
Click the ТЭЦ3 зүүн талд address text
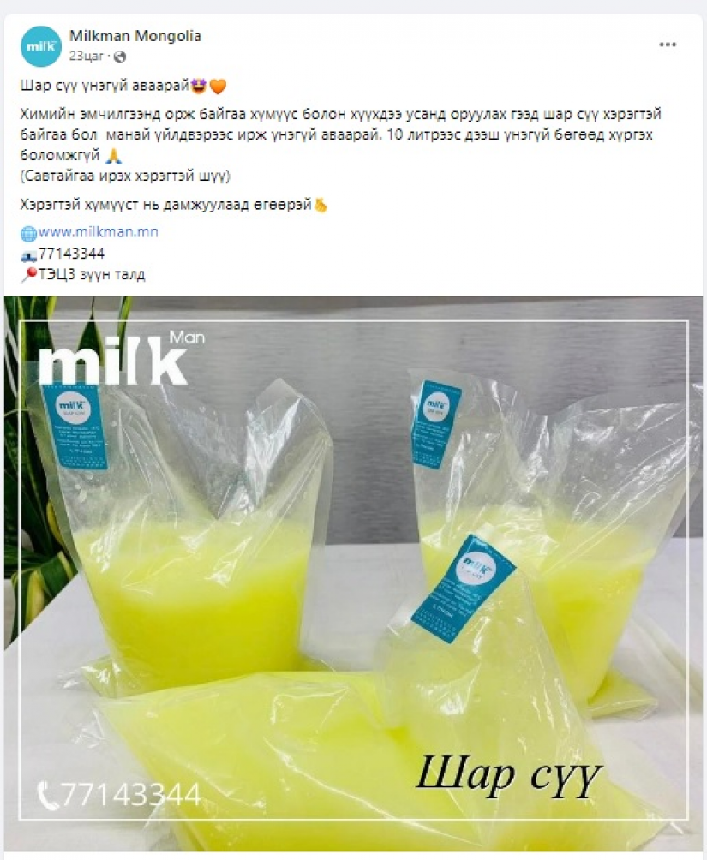coord(92,274)
